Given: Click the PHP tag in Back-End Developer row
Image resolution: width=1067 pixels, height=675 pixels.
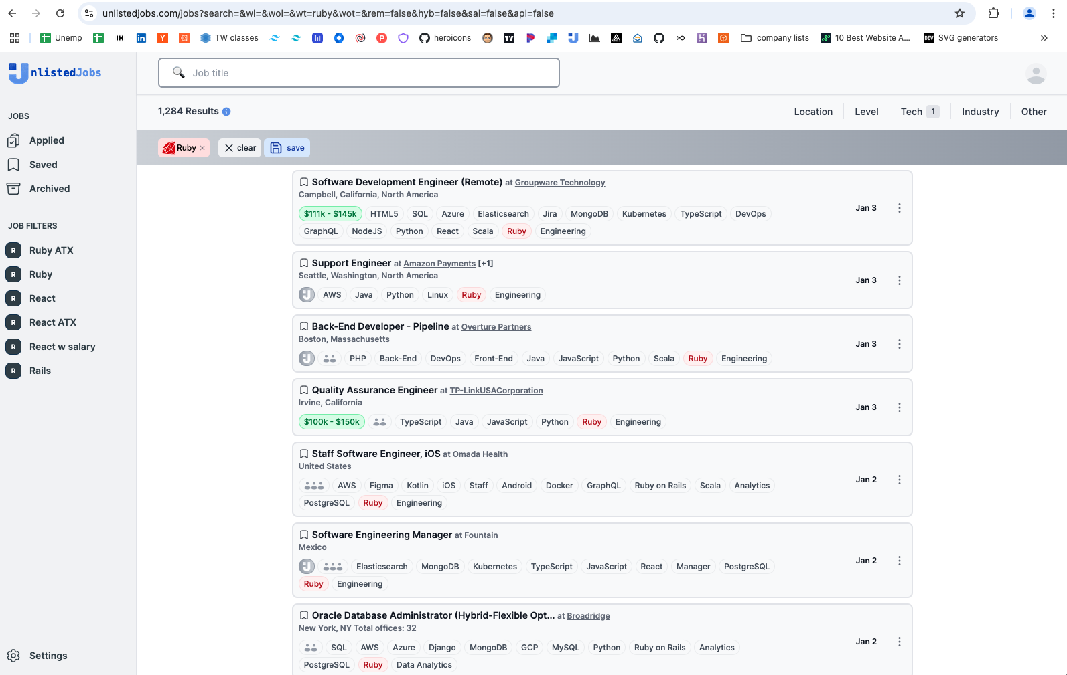Looking at the screenshot, I should coord(358,359).
